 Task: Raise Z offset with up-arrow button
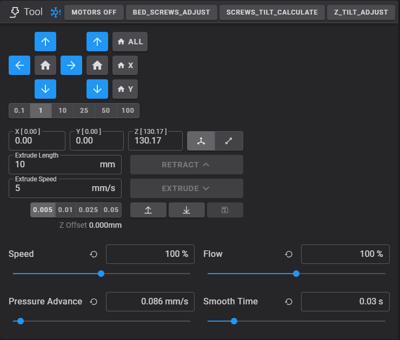coord(148,210)
